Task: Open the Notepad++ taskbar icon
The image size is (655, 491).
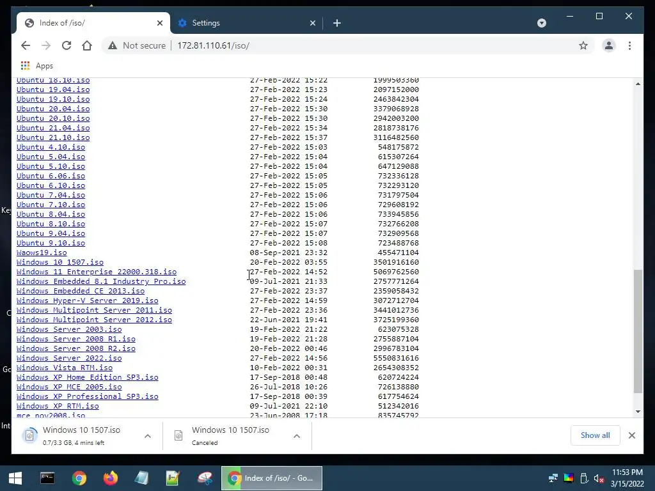Action: [173, 478]
